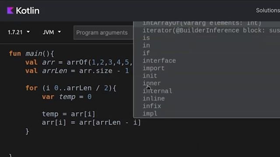Place cursor on 'fun main(){' line
The width and height of the screenshot is (280, 157).
[x=31, y=53]
